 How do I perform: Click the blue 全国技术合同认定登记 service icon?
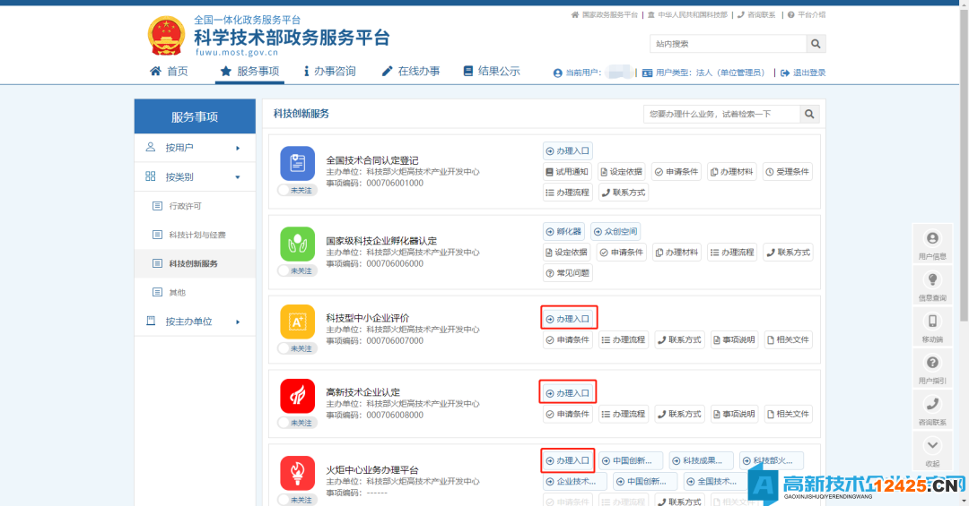tap(297, 163)
